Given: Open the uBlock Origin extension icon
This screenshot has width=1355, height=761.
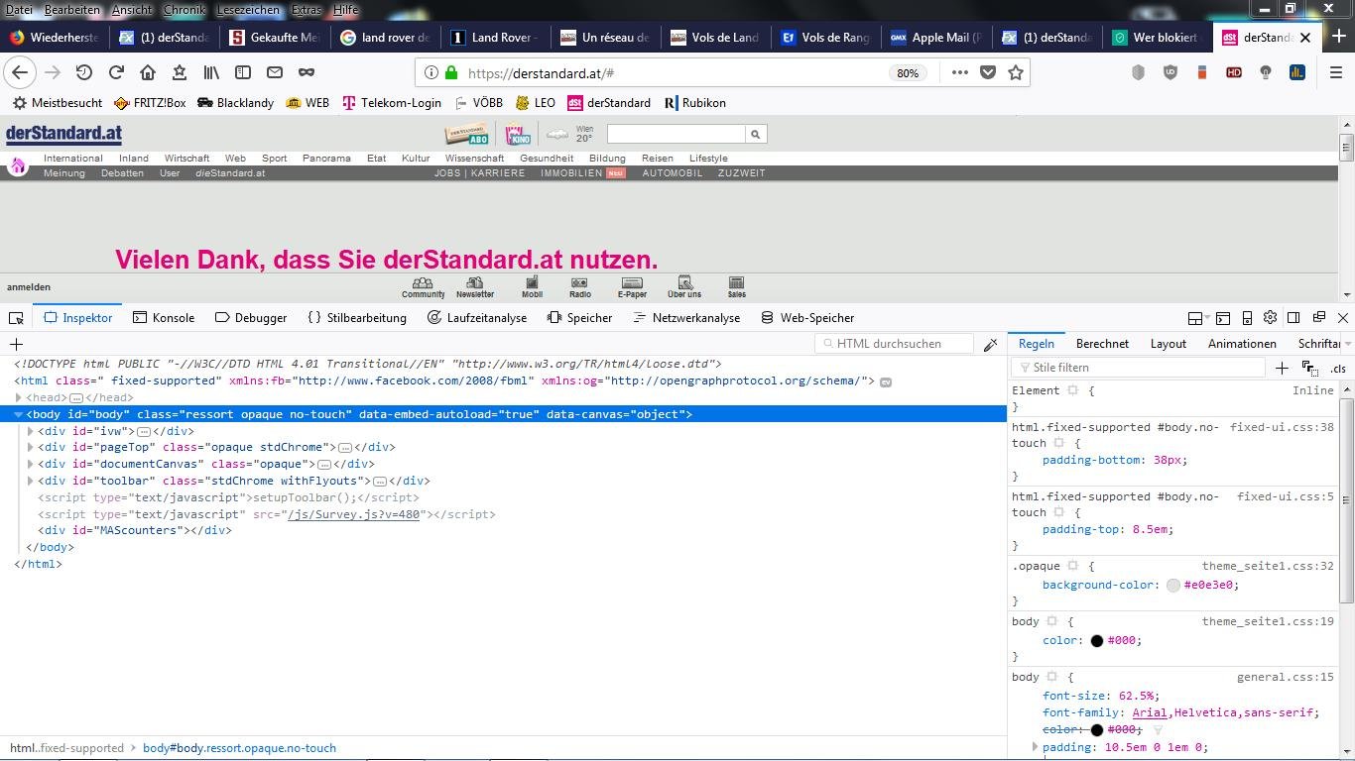Looking at the screenshot, I should 1170,72.
